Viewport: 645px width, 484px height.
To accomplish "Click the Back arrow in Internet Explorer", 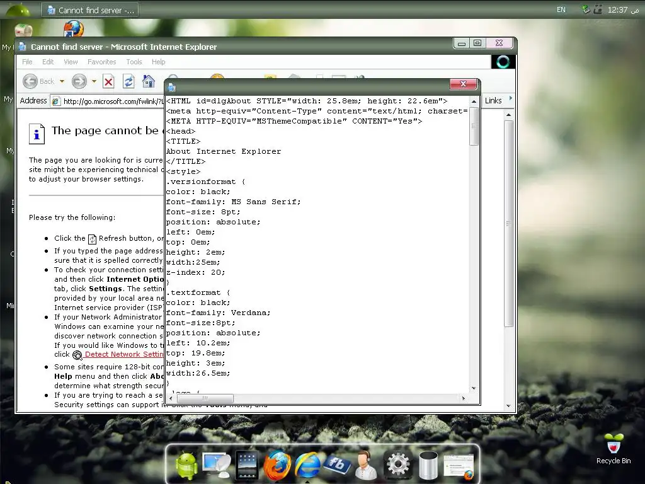I will (30, 81).
